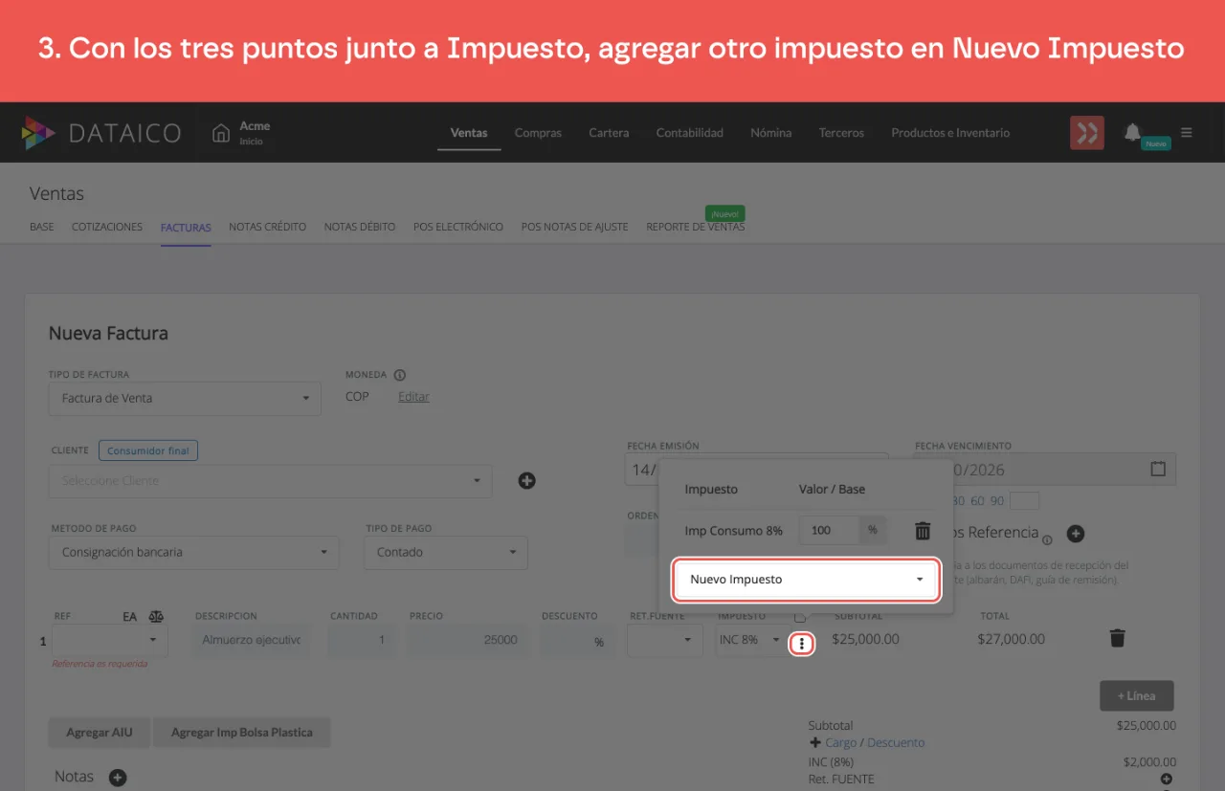
Task: Open the Acme home icon
Action: 221,133
